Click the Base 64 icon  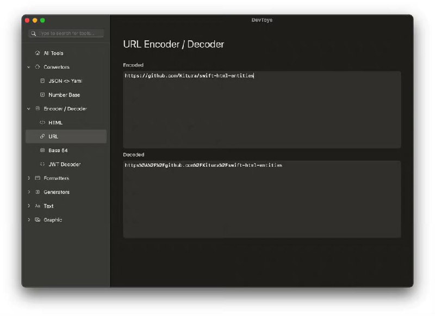(42, 150)
